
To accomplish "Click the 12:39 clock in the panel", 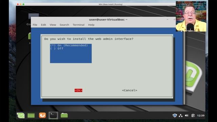I will (201, 116).
